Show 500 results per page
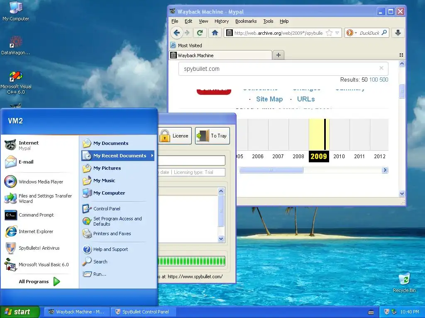The image size is (425, 318). point(384,79)
